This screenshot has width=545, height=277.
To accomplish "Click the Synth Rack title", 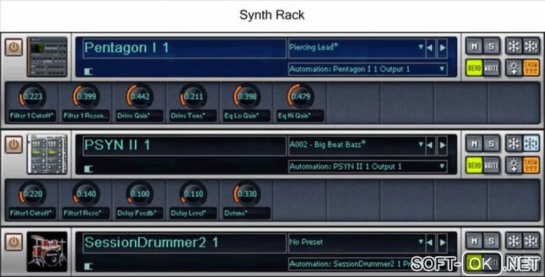I will (272, 15).
